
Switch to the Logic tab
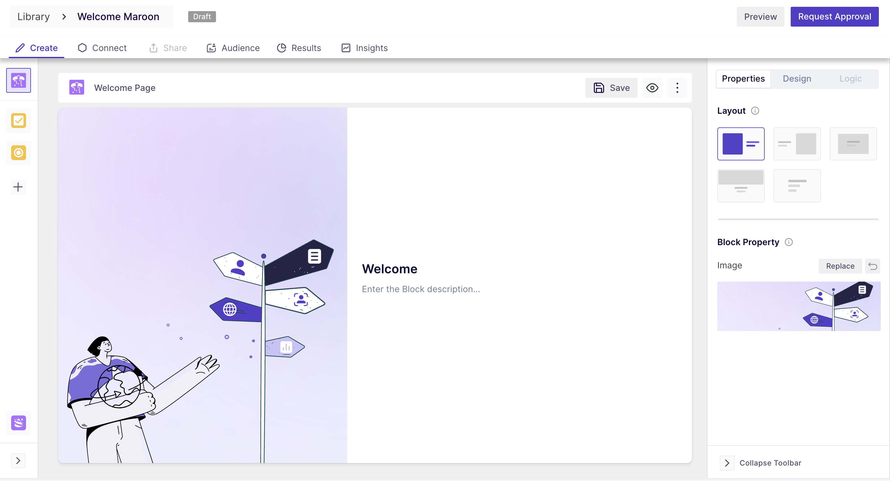pos(850,79)
